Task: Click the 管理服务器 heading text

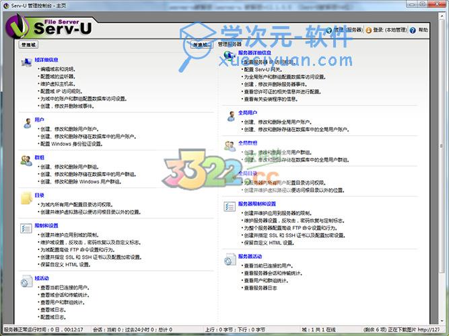Action: click(x=230, y=44)
